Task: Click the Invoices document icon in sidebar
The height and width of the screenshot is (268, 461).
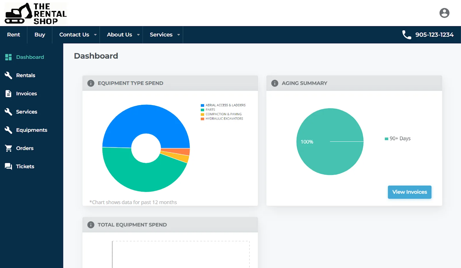Action: (x=8, y=94)
